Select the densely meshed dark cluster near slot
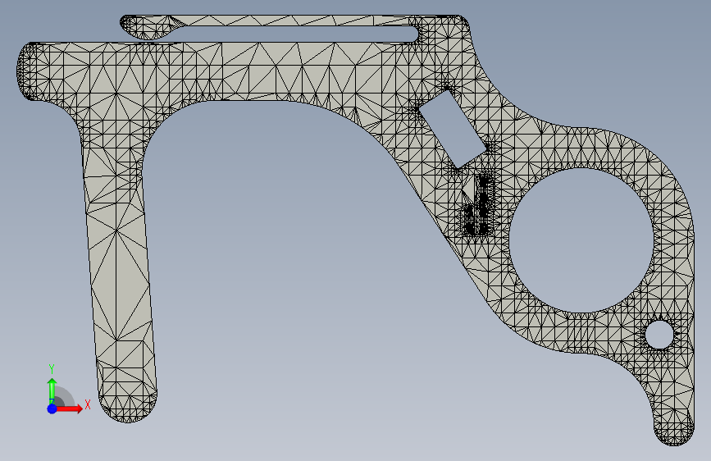 (x=478, y=207)
